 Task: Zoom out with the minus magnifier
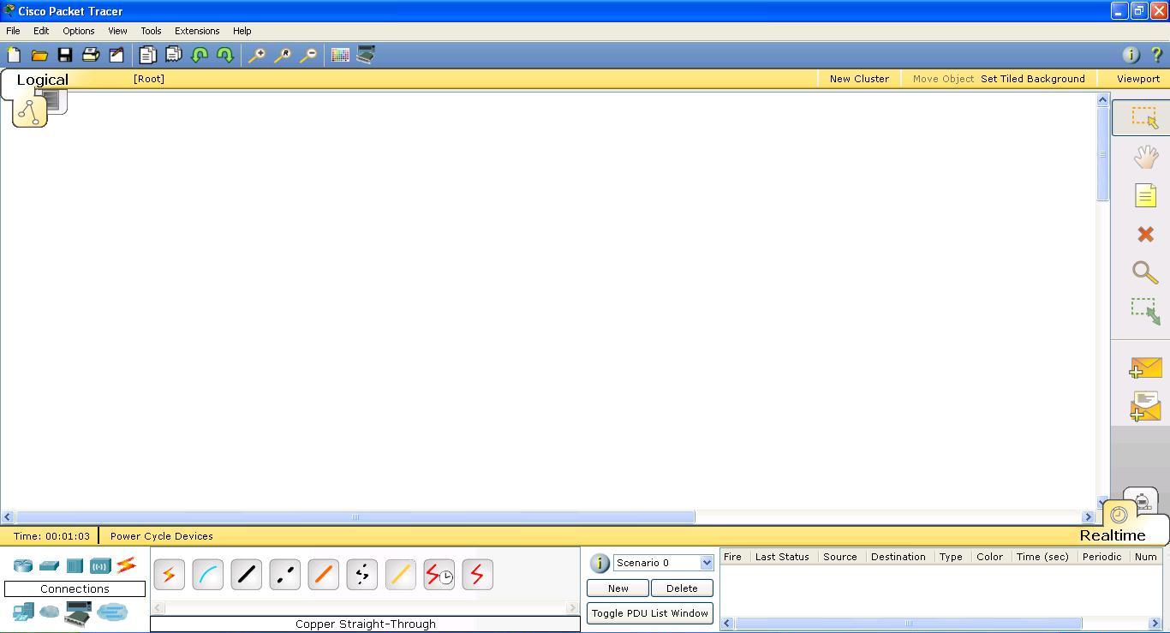pyautogui.click(x=307, y=55)
